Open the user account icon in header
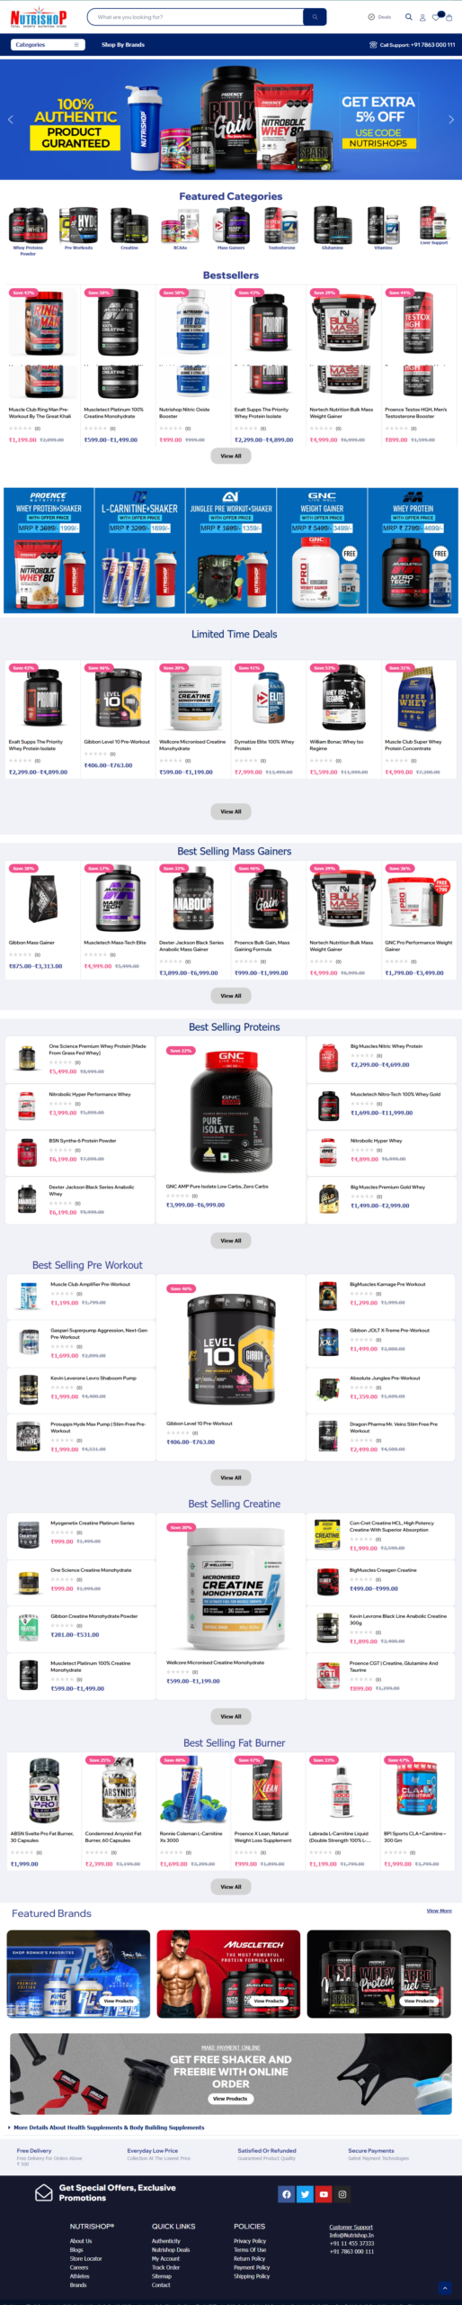462x2305 pixels. point(422,17)
